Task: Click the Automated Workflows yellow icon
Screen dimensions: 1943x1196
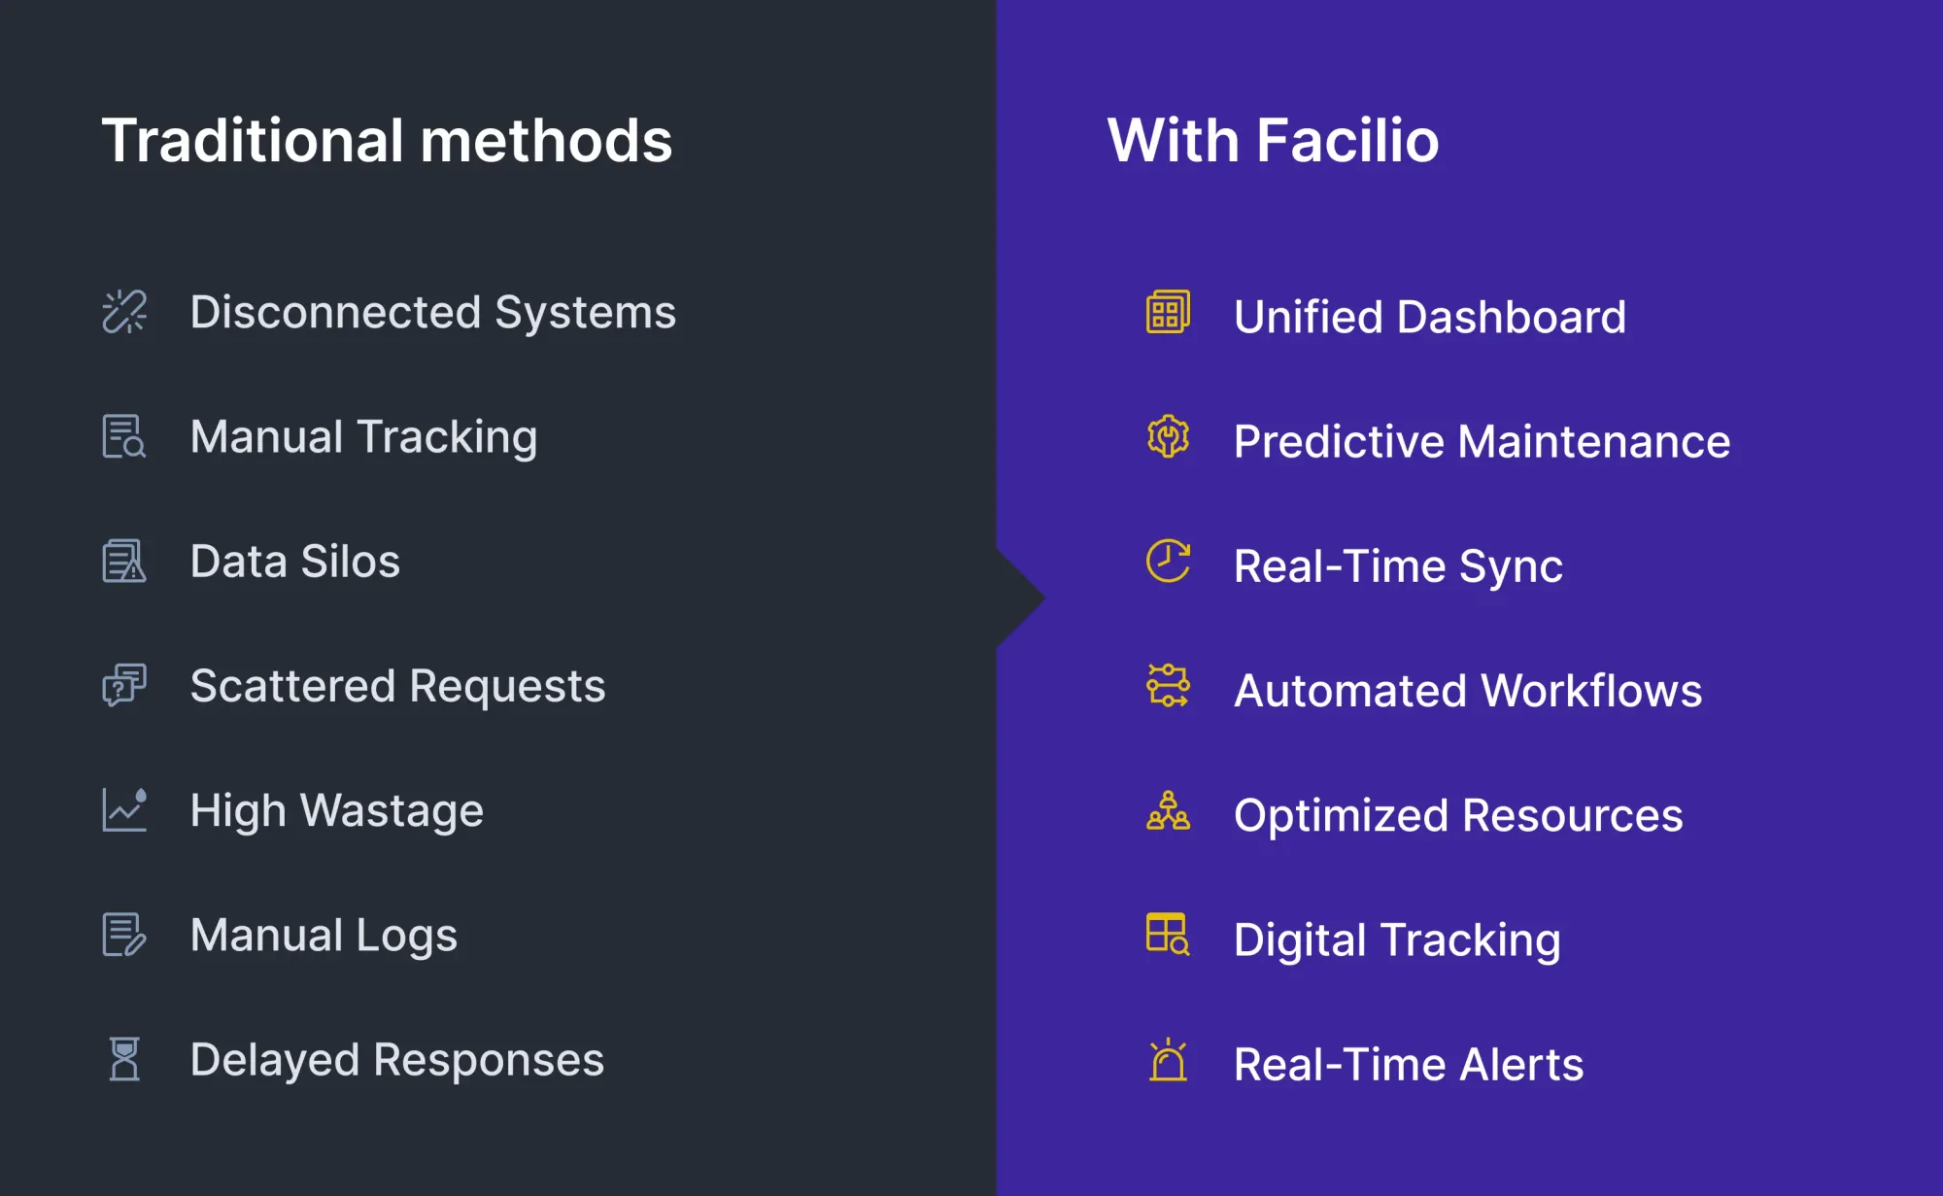Action: click(1168, 685)
